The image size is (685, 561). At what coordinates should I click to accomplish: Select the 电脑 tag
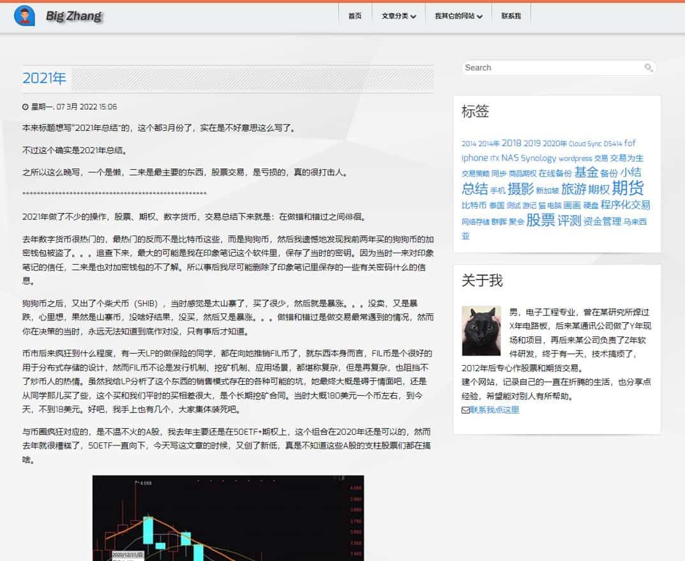point(554,206)
